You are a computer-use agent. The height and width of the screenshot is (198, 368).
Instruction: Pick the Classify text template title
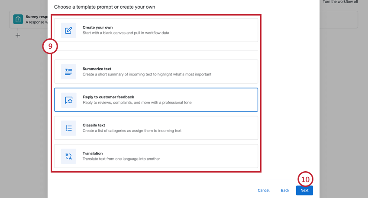[94, 125]
